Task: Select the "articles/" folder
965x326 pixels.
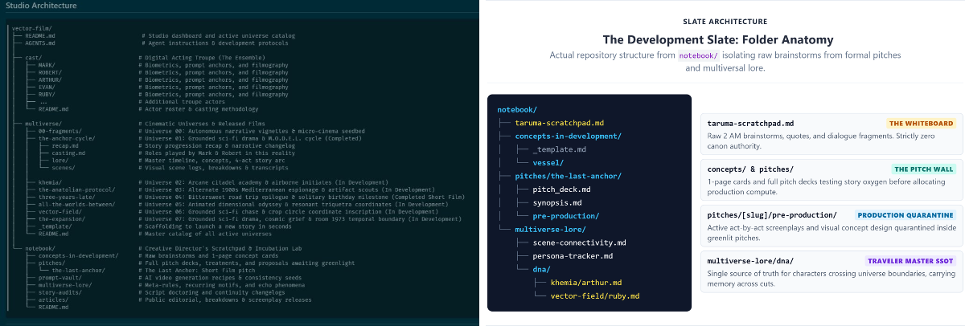Action: pos(54,299)
